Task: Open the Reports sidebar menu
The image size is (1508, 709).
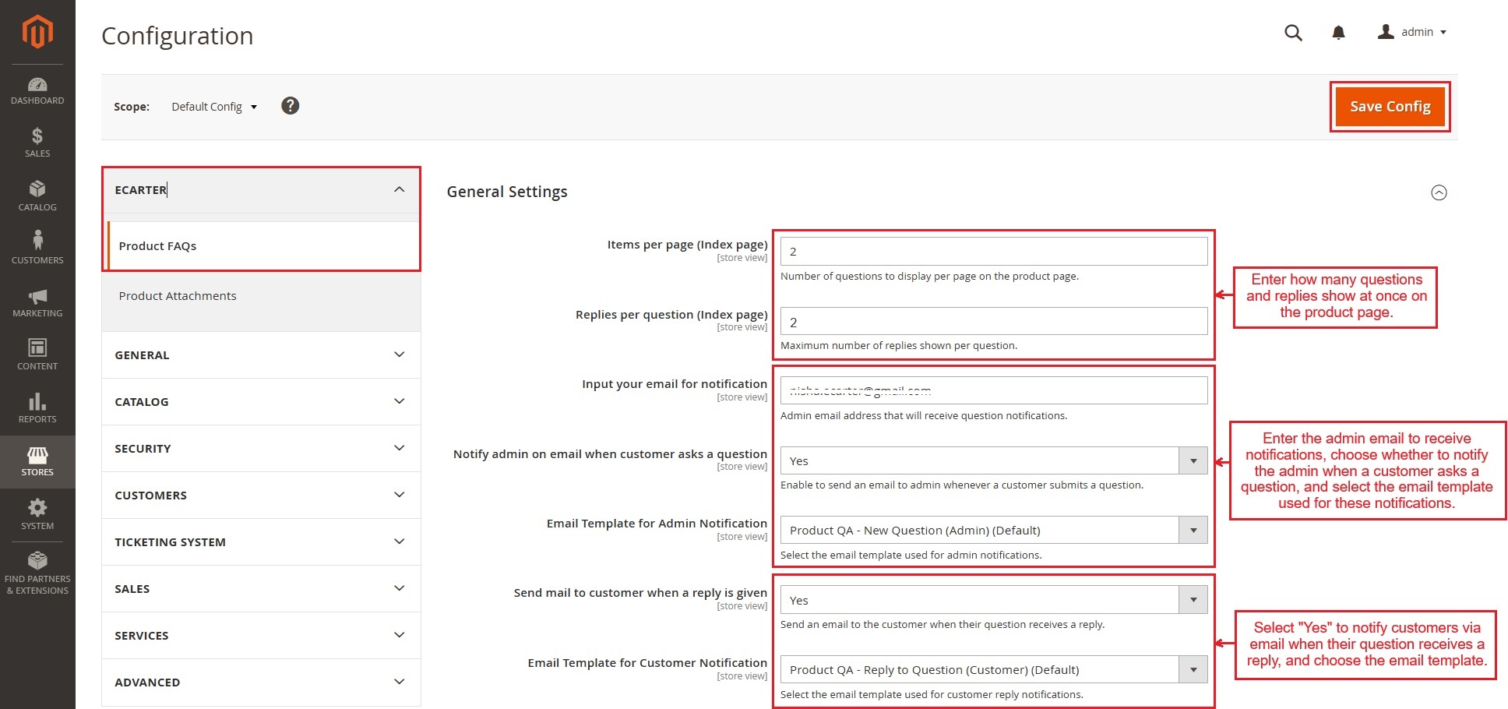Action: click(x=37, y=409)
